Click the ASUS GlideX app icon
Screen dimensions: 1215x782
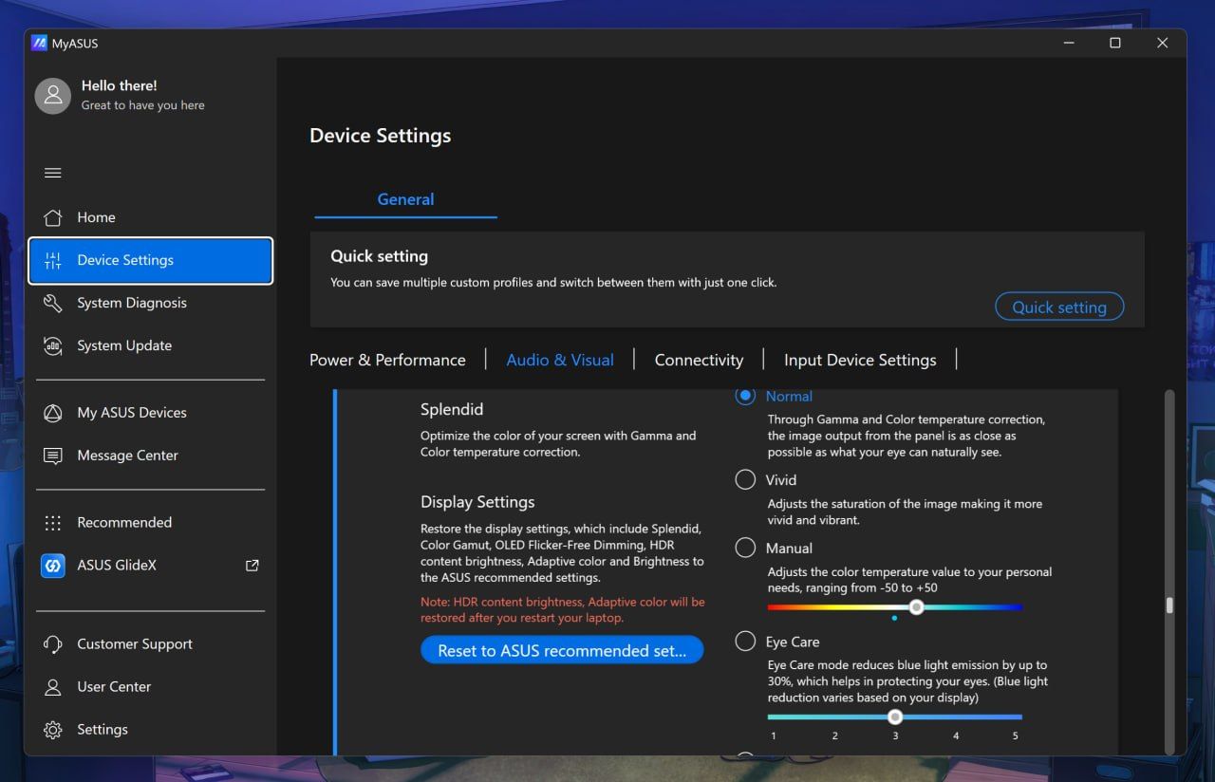click(x=53, y=566)
